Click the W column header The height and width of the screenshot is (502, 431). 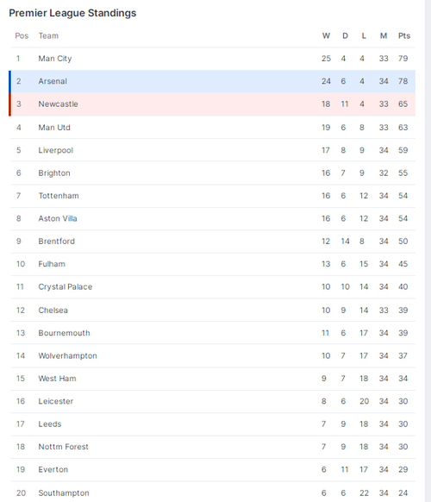(x=326, y=35)
